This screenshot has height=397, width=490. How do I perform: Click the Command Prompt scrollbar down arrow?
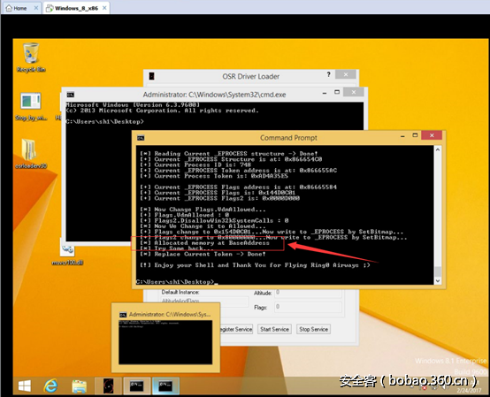pyautogui.click(x=438, y=280)
